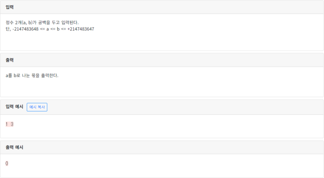Click the output description about the quotient
This screenshot has width=324, height=178.
32,76
